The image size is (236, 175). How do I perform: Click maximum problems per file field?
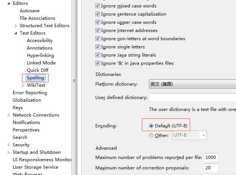211,157
